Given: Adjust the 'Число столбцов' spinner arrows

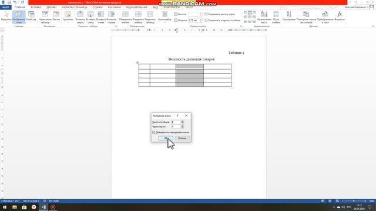Looking at the screenshot, I should pos(182,122).
